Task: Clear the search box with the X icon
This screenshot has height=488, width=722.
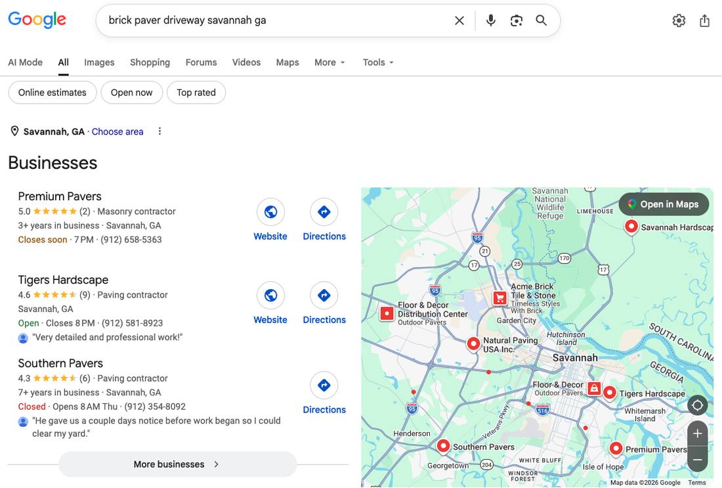Action: pyautogui.click(x=459, y=20)
